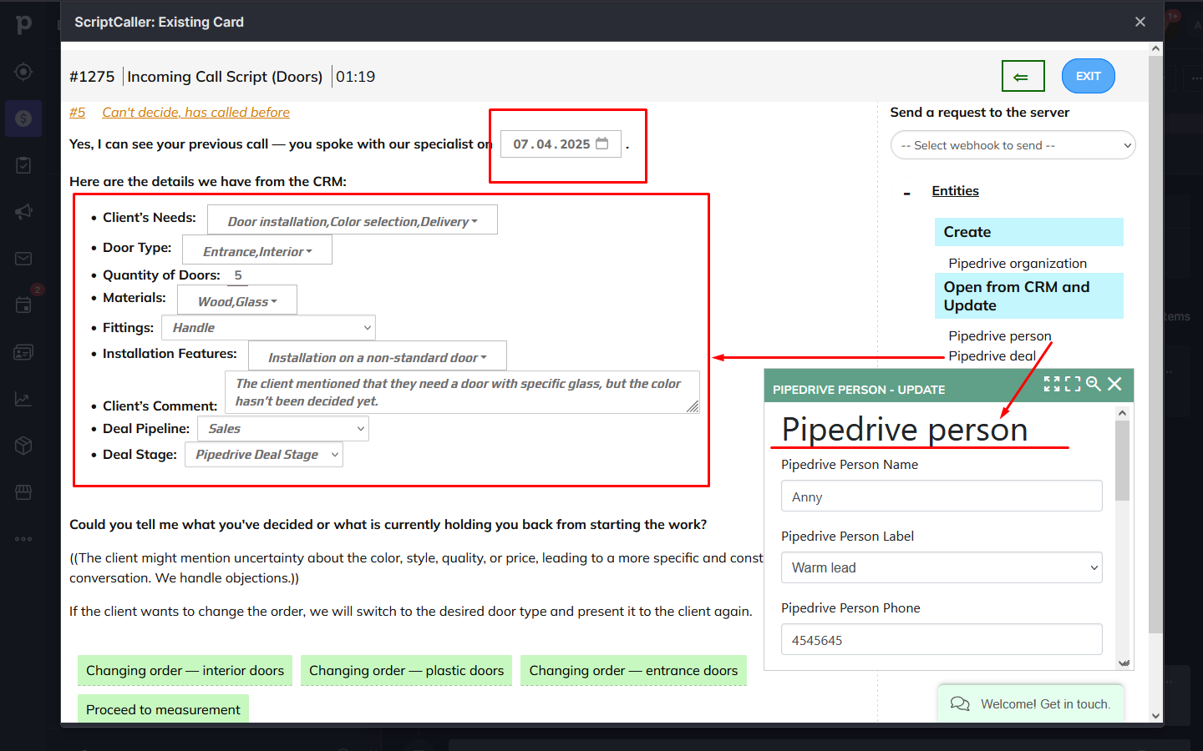This screenshot has height=751, width=1203.
Task: Open the Pipedrive Deal Stage dropdown
Action: click(x=264, y=455)
